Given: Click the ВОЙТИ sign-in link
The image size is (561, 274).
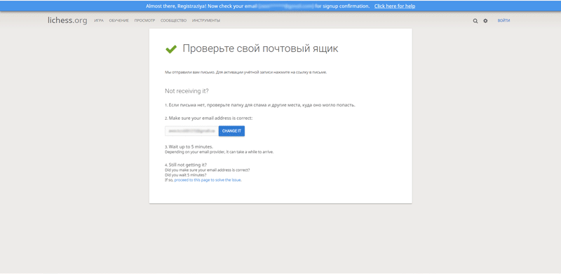Looking at the screenshot, I should 503,21.
